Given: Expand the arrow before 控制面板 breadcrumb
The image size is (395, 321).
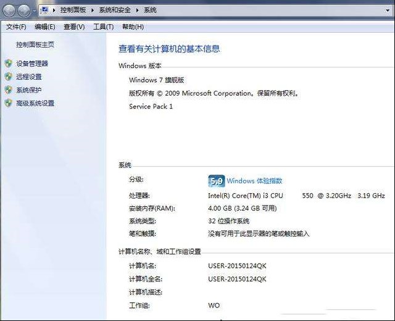Looking at the screenshot, I should click(x=54, y=10).
